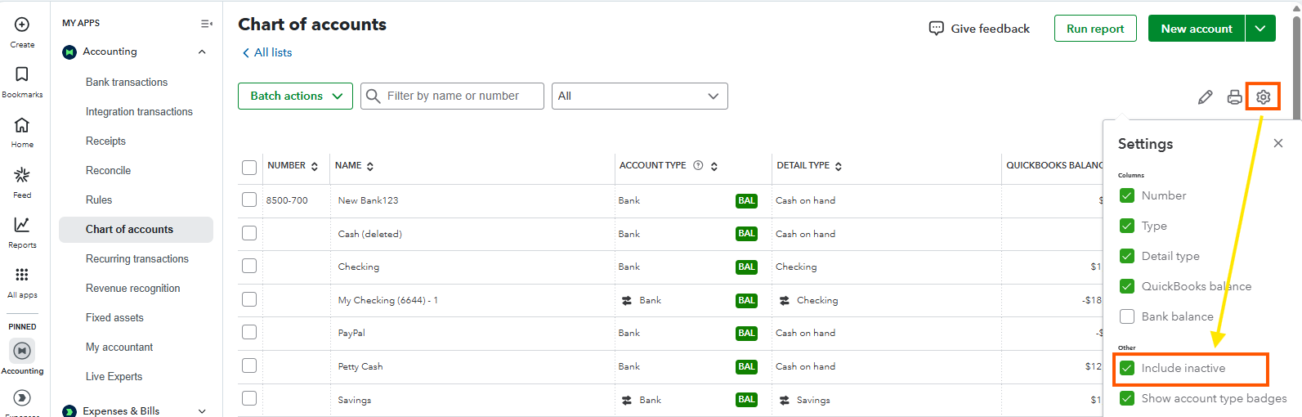Screen dimensions: 1302x417
Task: Expand the New account dropdown arrow
Action: 1260,29
